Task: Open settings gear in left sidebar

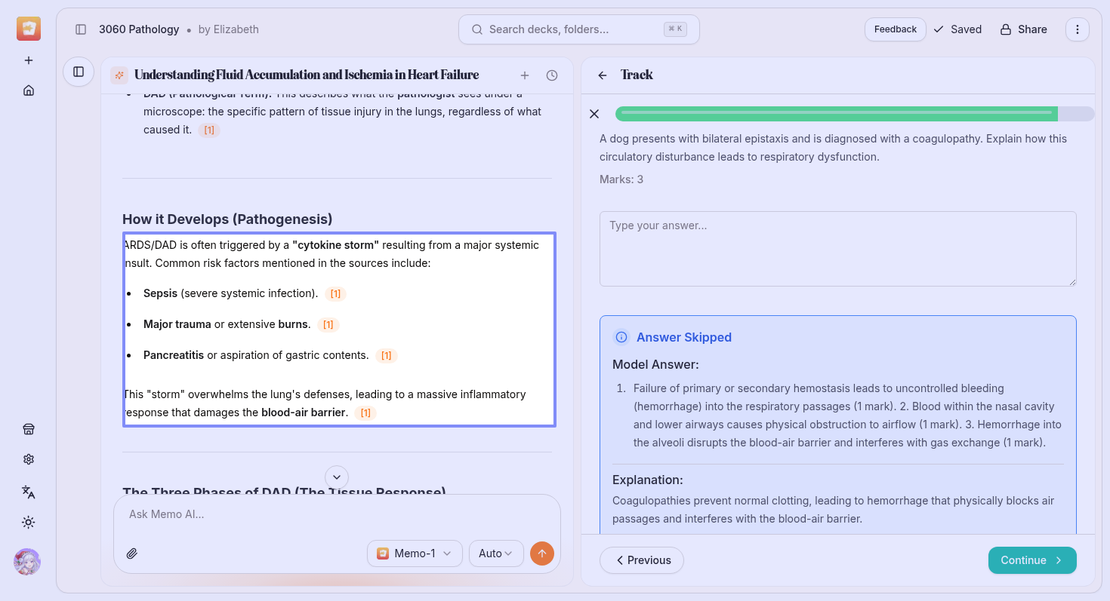Action: [x=29, y=459]
